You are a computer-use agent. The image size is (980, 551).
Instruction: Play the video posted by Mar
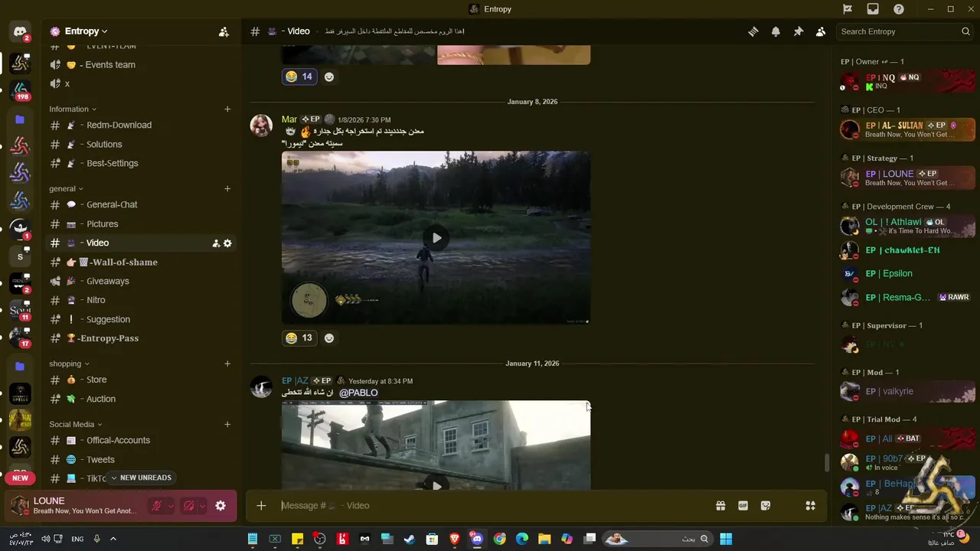click(x=436, y=238)
